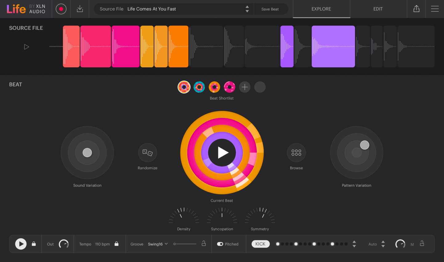Viewport: 444px width, 262px height.
Task: Open the Source File selector arrows
Action: [x=247, y=9]
